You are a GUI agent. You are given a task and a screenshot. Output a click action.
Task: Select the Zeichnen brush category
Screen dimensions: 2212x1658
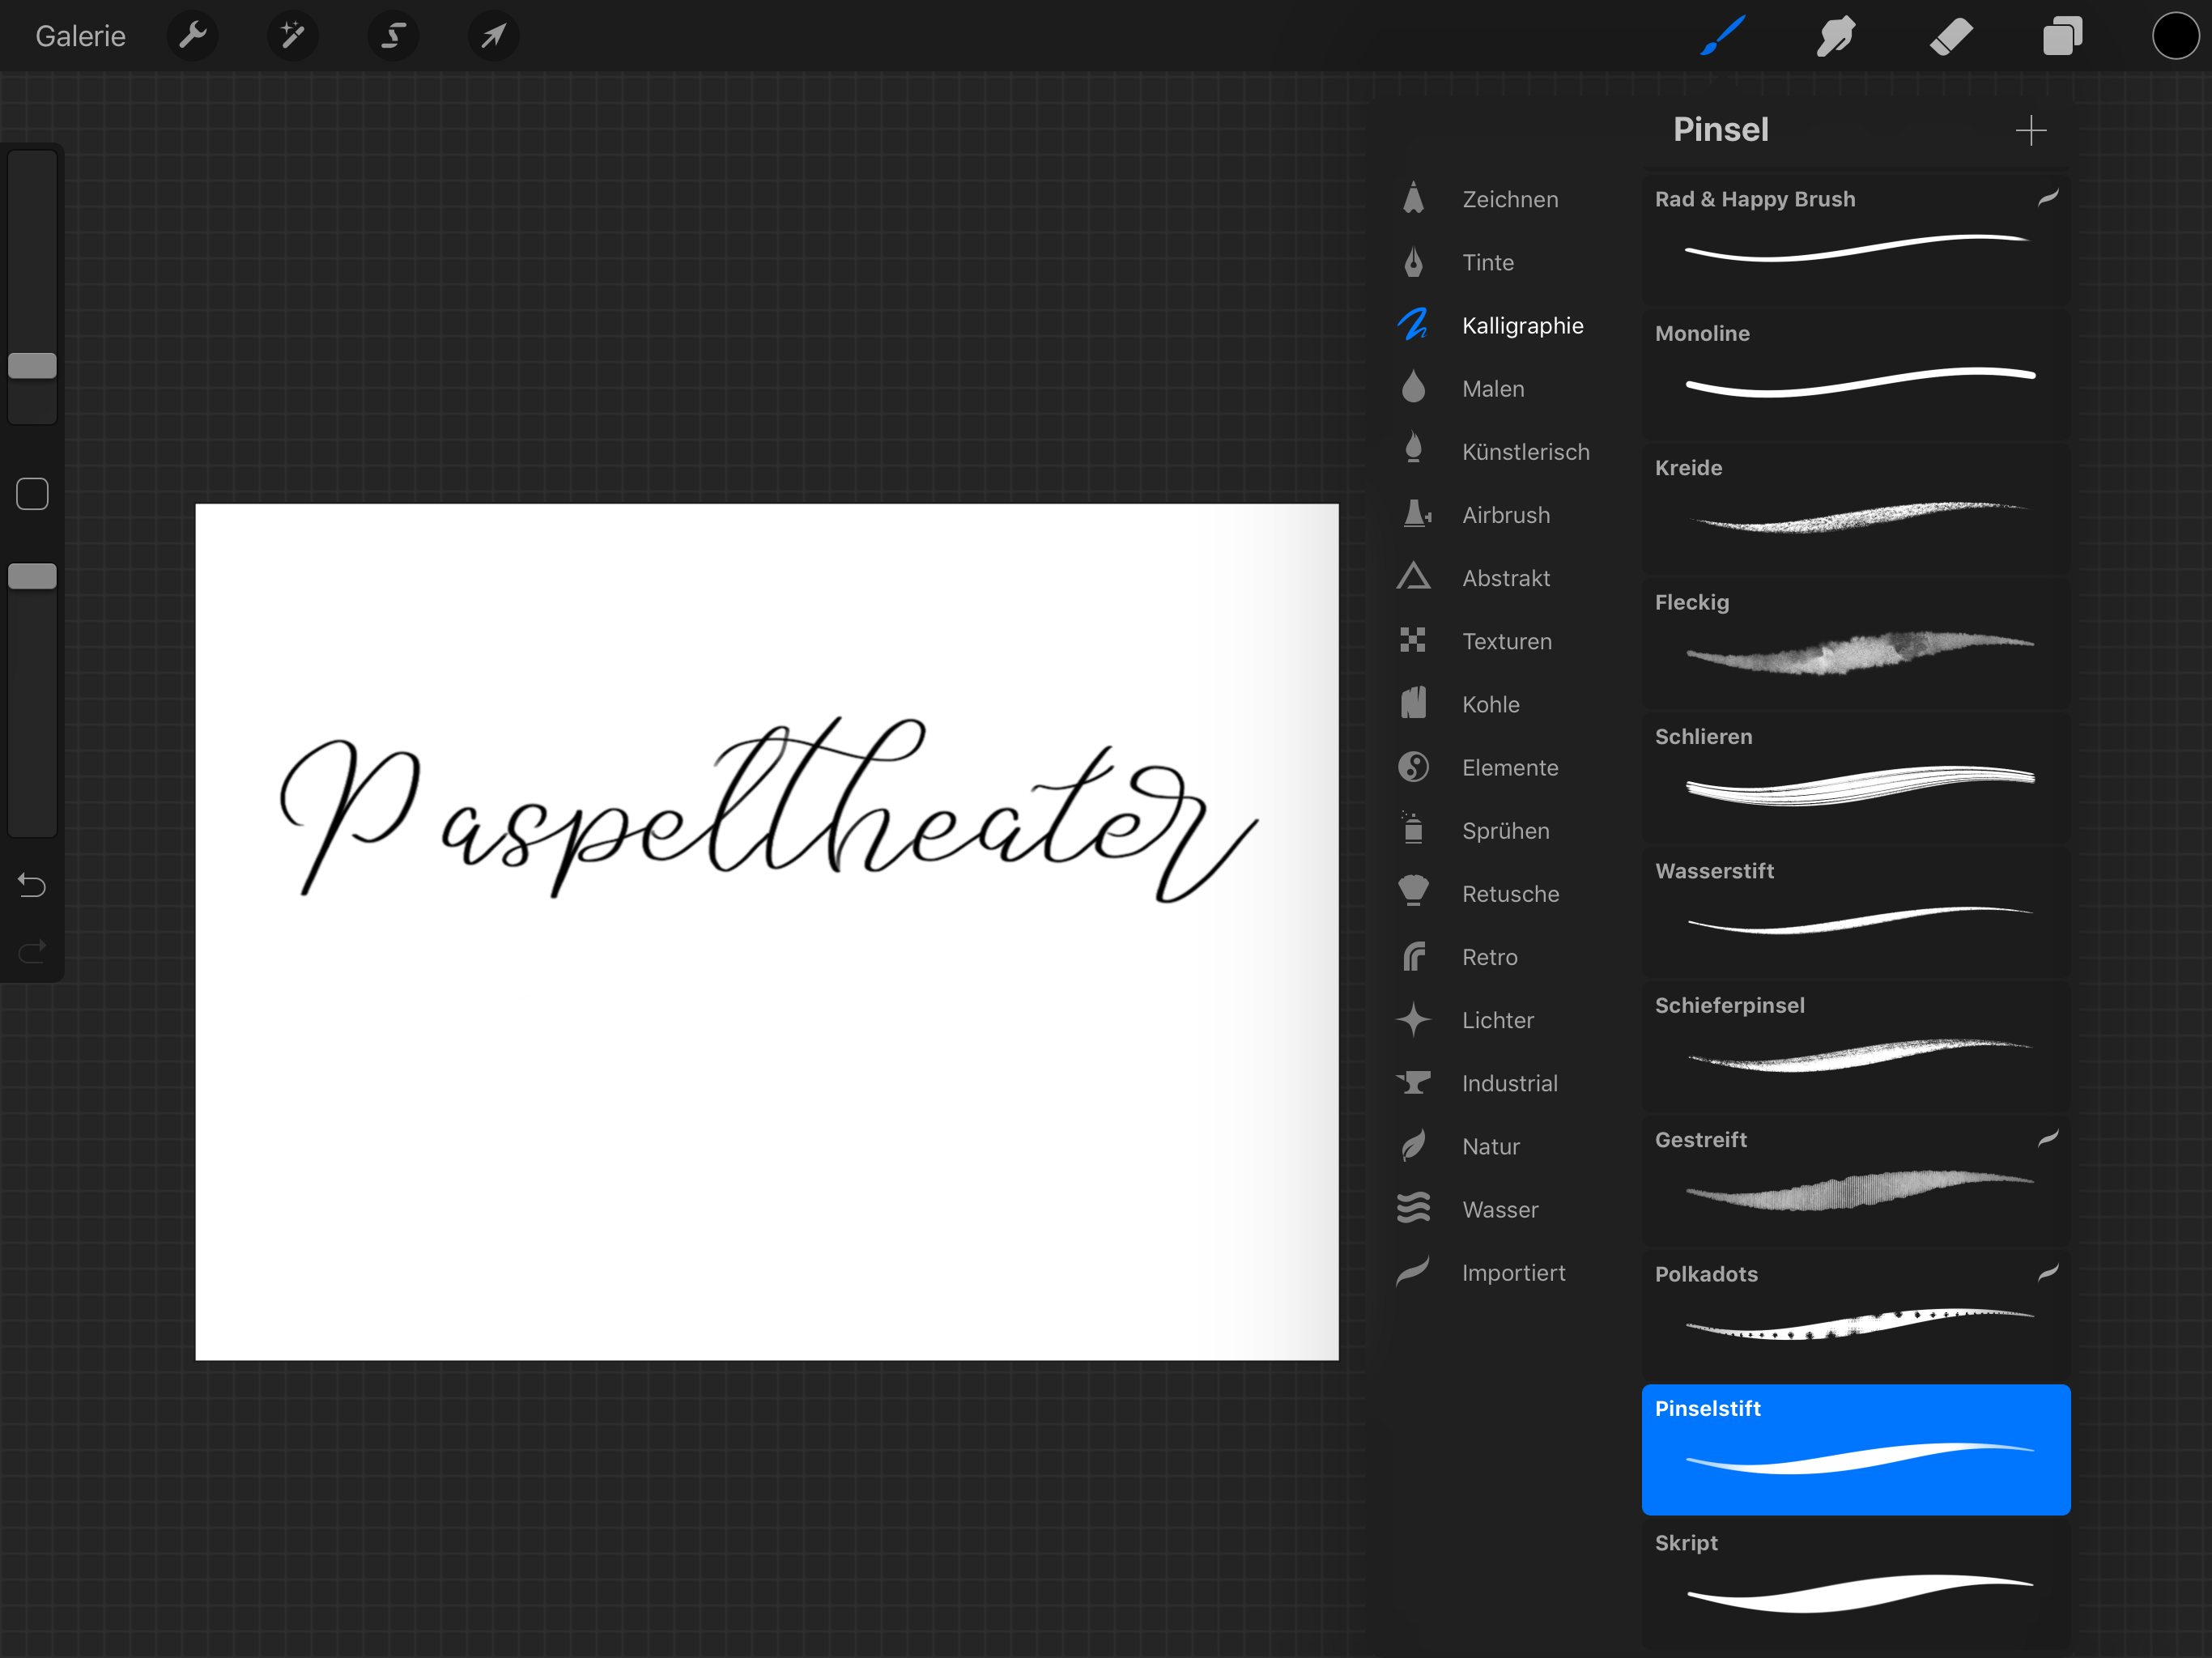(x=1509, y=199)
